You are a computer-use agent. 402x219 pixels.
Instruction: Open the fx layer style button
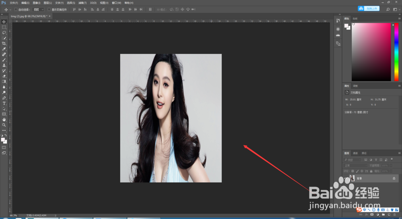366,215
